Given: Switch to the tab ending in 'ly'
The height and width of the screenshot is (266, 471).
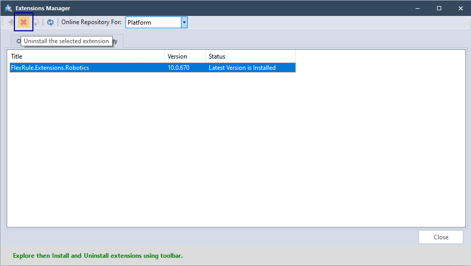Looking at the screenshot, I should [x=118, y=41].
